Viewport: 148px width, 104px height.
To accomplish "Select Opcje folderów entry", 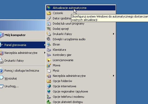I will 81,81.
